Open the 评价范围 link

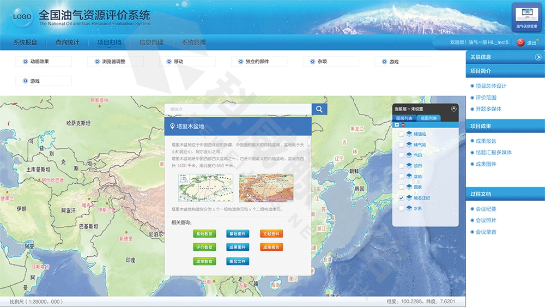click(486, 98)
